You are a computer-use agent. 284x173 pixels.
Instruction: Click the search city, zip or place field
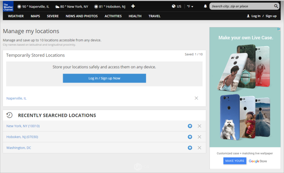[241, 6]
